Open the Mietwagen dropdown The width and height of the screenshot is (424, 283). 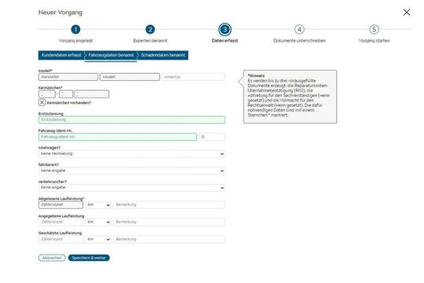click(132, 154)
